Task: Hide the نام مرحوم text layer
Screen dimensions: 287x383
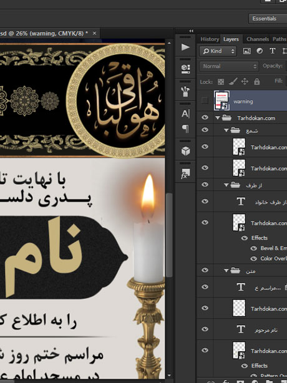Action: coord(205,329)
